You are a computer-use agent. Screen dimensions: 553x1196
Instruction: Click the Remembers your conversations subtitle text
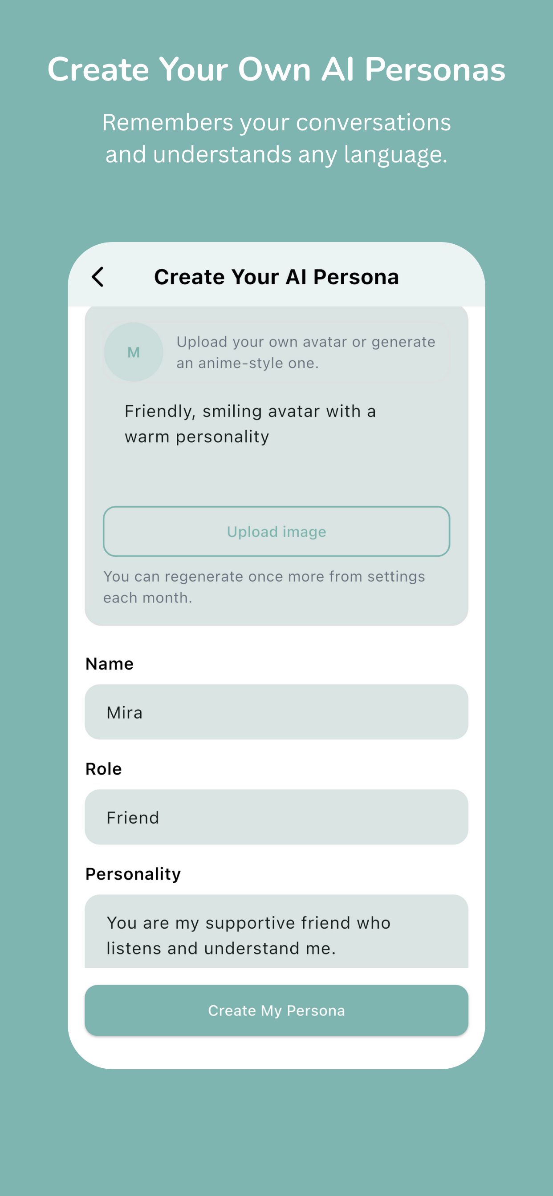point(276,138)
